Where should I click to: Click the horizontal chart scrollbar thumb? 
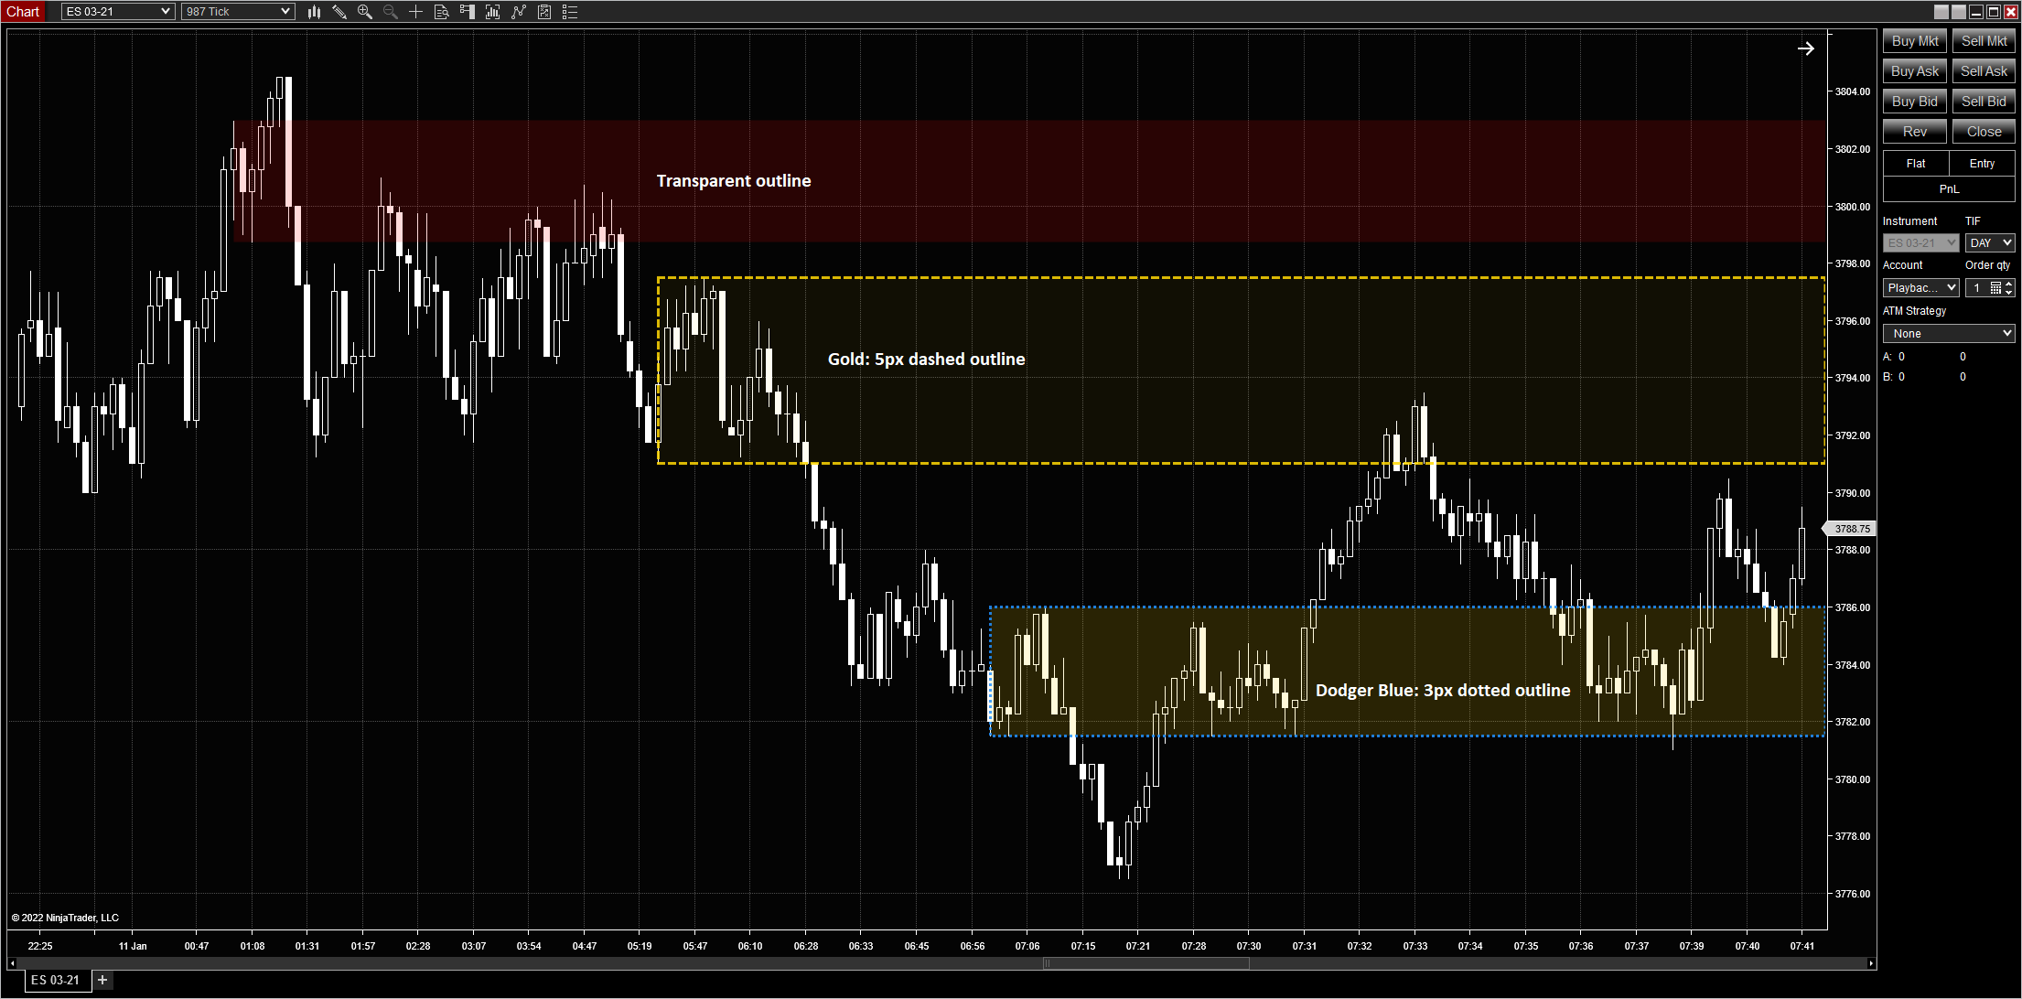pyautogui.click(x=1146, y=963)
